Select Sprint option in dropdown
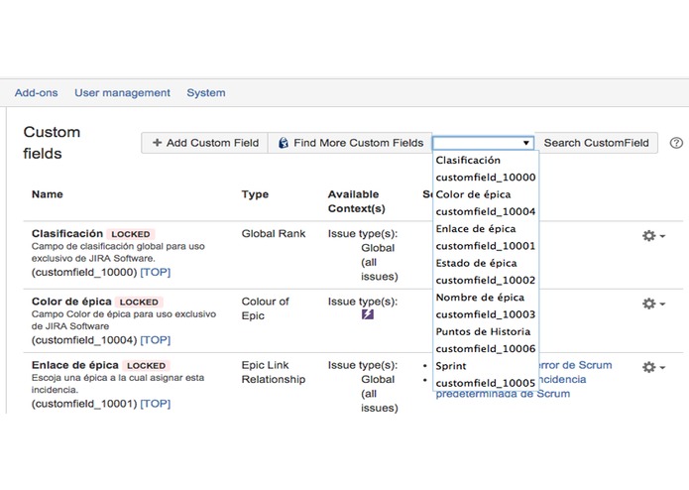The width and height of the screenshot is (689, 490). pyautogui.click(x=486, y=366)
